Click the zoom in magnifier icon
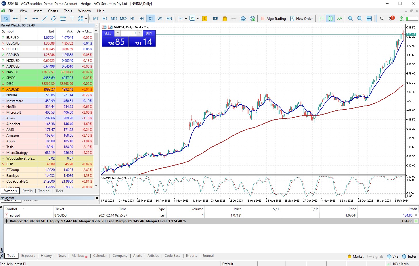Image resolution: width=419 pixels, height=266 pixels. coord(351,19)
